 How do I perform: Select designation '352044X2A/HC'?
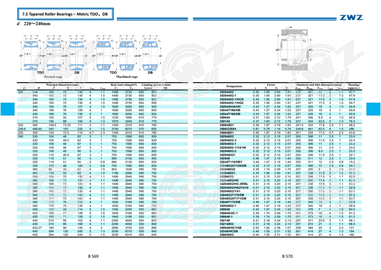pos(230,106)
